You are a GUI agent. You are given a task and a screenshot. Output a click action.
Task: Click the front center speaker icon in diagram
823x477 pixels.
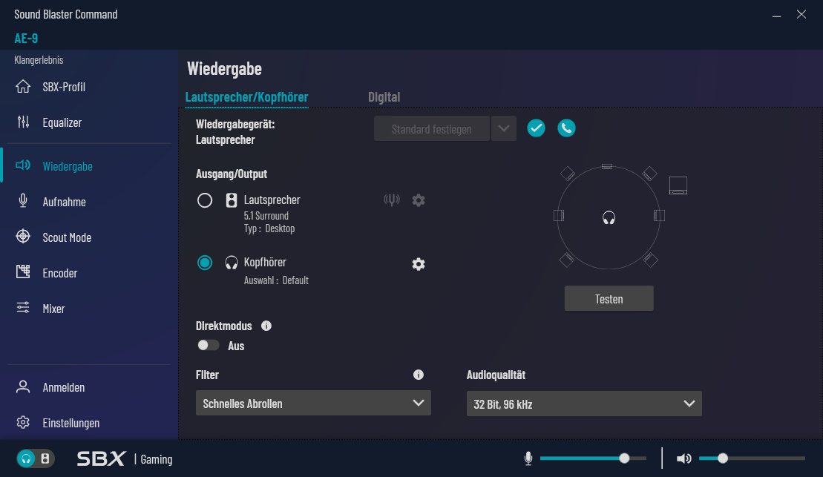coord(607,166)
